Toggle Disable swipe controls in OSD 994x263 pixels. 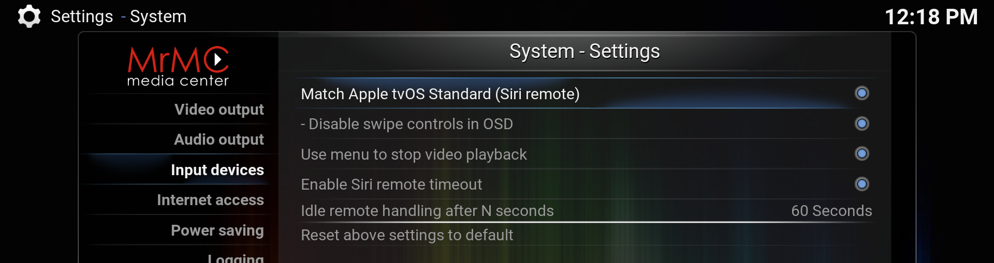coord(861,124)
